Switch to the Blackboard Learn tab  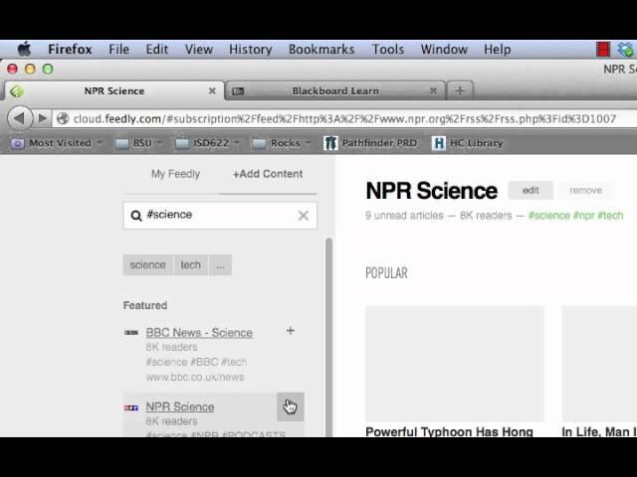pos(335,90)
